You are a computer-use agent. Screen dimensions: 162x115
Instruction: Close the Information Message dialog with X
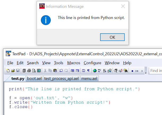point(123,6)
